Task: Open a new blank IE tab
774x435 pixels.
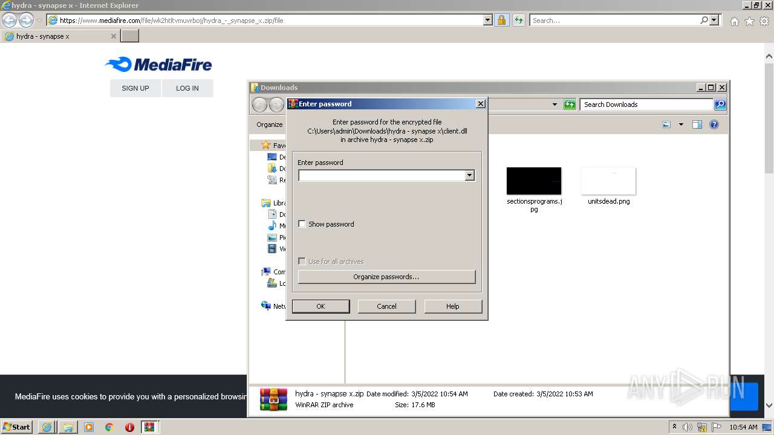Action: point(130,36)
